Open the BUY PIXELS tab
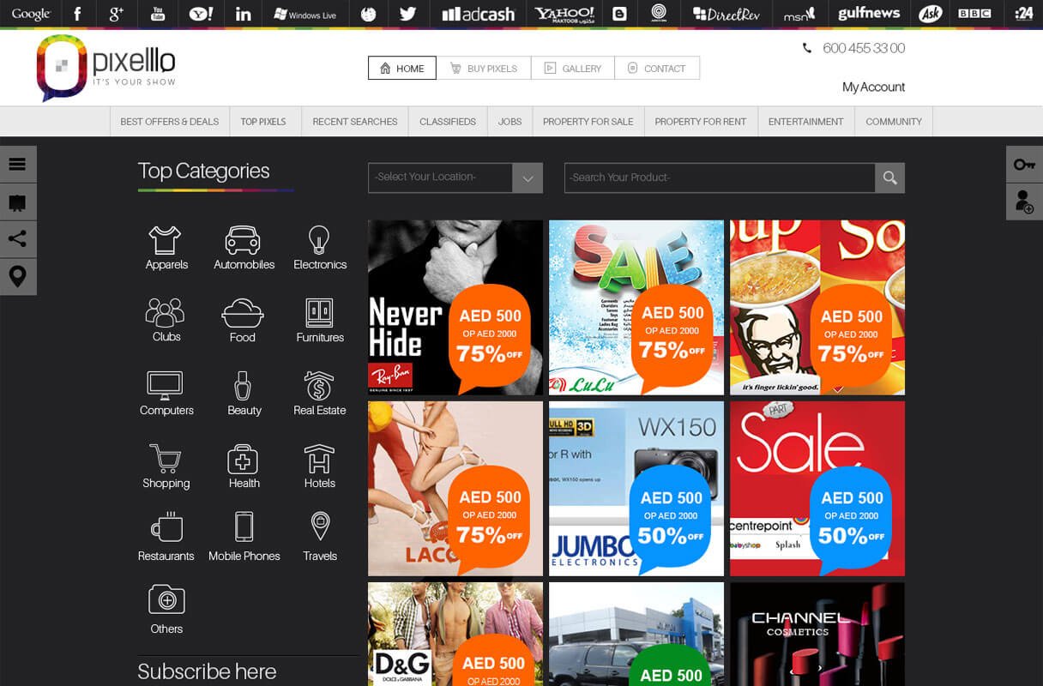Viewport: 1043px width, 686px height. tap(485, 68)
